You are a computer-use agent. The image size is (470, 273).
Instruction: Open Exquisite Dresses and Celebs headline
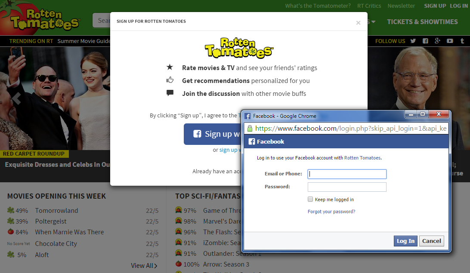tap(57, 165)
